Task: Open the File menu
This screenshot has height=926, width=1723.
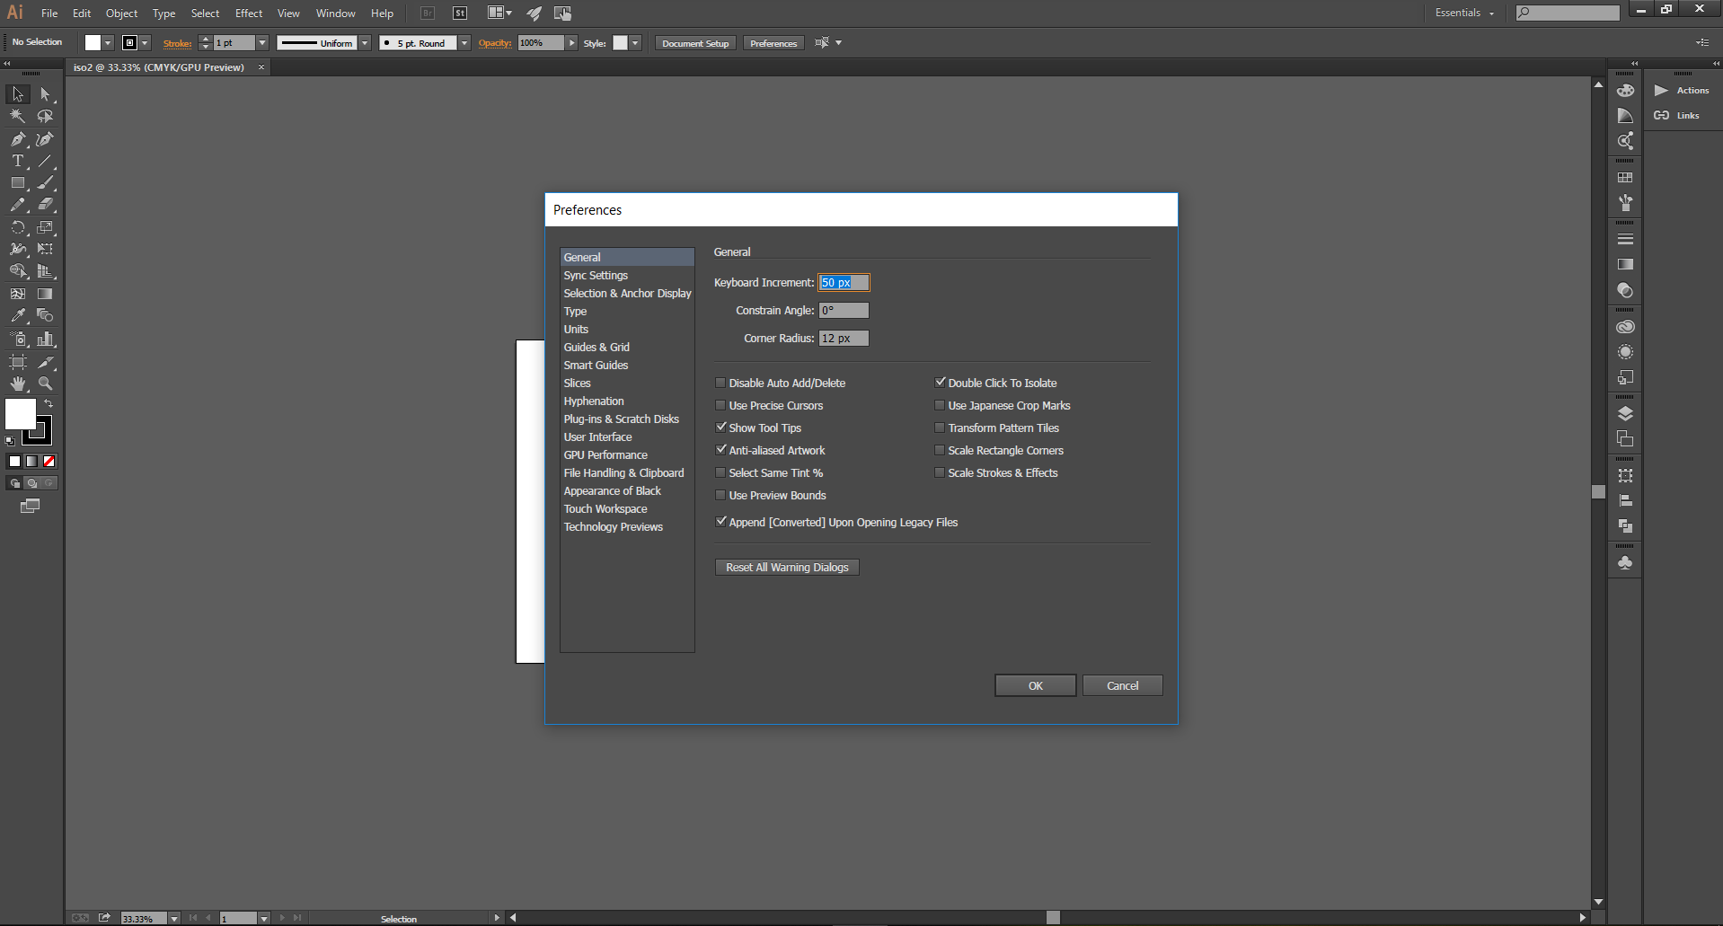Action: pos(49,13)
